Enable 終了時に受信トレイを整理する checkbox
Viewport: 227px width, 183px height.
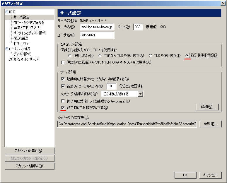coord(63,101)
